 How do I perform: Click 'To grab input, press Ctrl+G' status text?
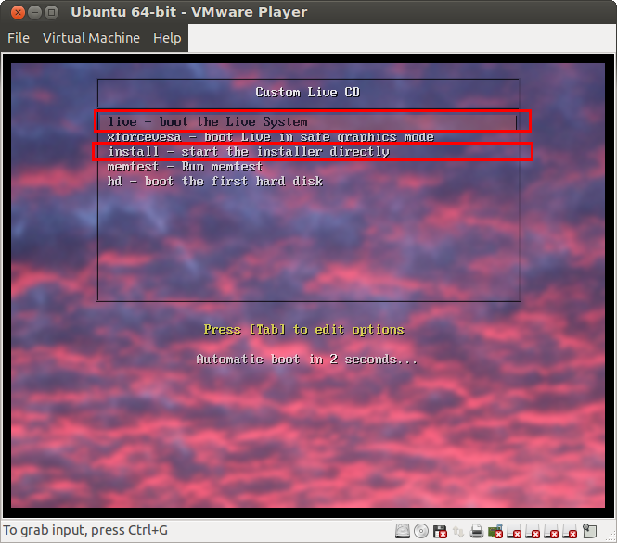(85, 530)
